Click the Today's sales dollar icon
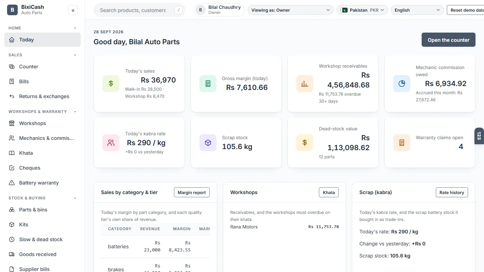 [111, 84]
